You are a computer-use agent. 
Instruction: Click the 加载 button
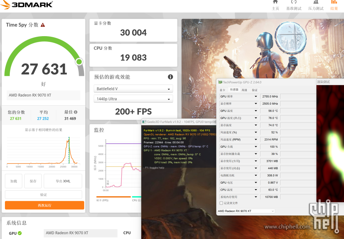coord(14,181)
